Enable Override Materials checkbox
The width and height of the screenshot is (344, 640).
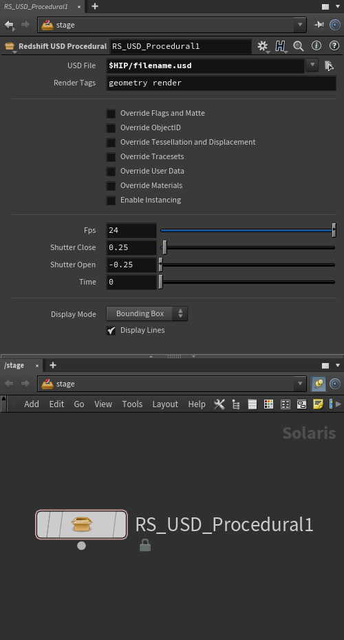coord(111,186)
